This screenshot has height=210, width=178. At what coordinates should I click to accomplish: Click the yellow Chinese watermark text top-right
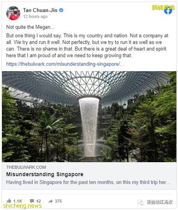point(163,7)
